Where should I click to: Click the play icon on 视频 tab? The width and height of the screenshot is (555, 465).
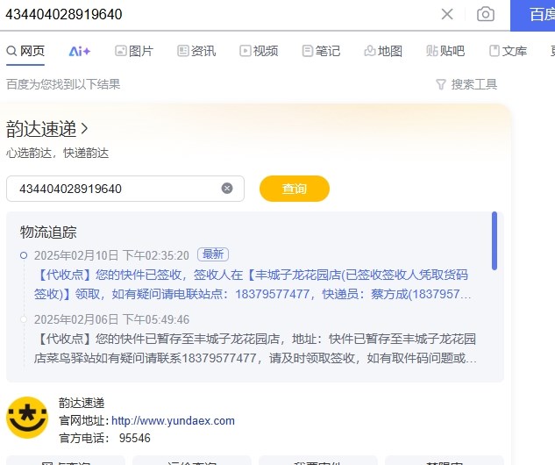245,51
